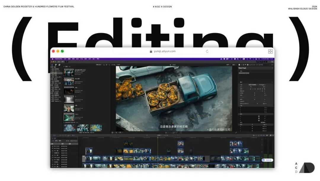Click the browser search magnifier icon
The height and width of the screenshot is (181, 320).
coord(109,65)
